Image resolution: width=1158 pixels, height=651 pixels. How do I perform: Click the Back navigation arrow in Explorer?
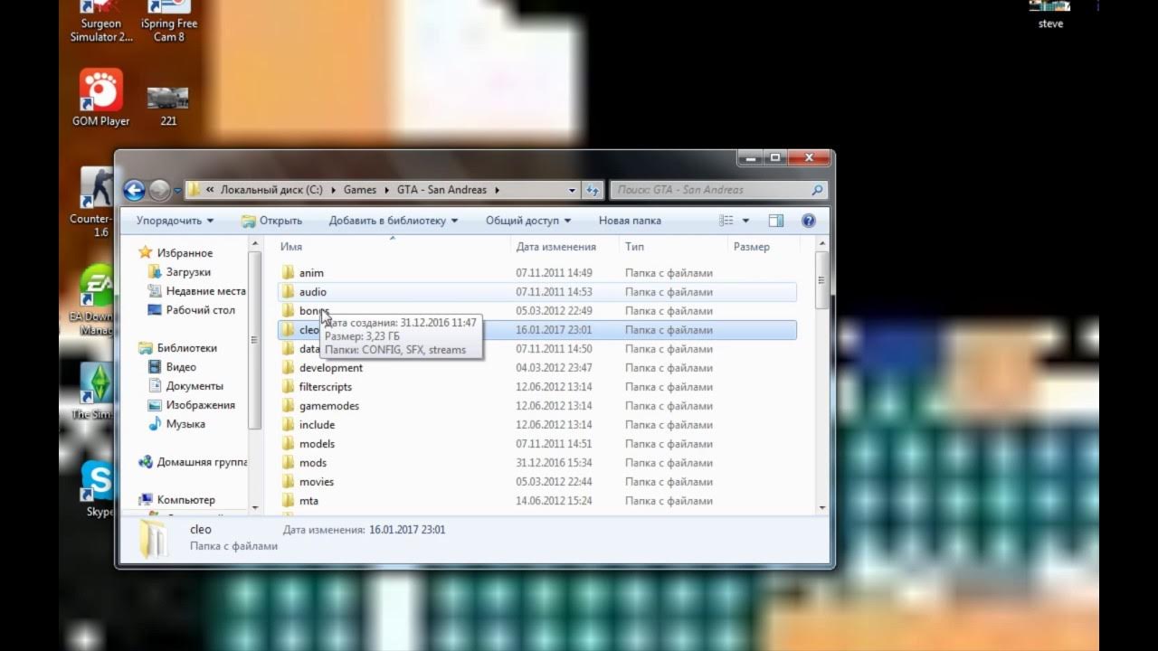[x=134, y=190]
